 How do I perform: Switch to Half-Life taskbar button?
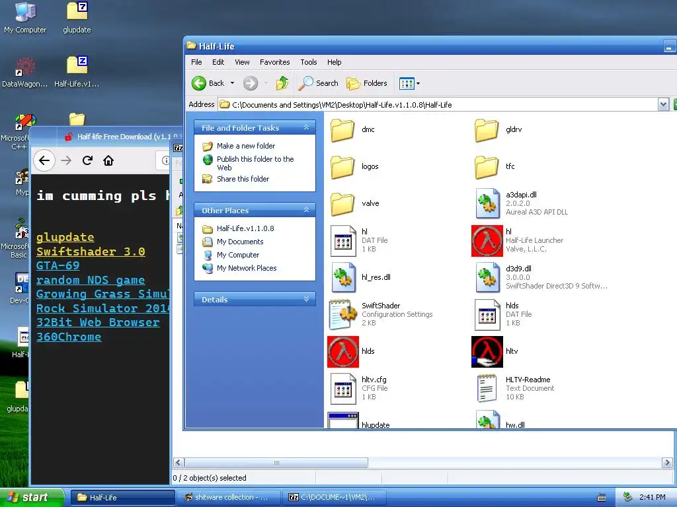tap(122, 498)
